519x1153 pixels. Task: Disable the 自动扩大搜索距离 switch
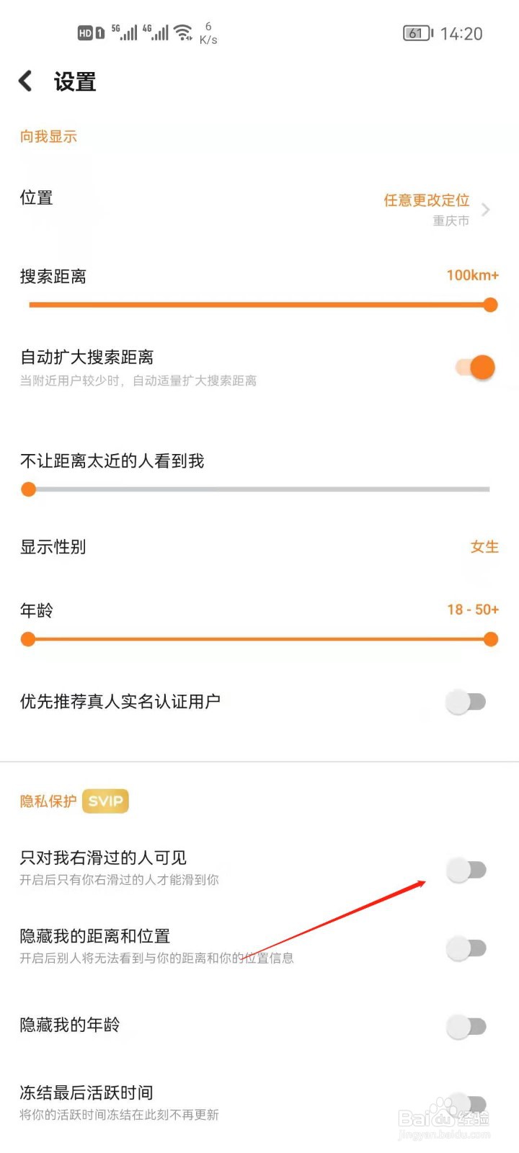tap(476, 368)
